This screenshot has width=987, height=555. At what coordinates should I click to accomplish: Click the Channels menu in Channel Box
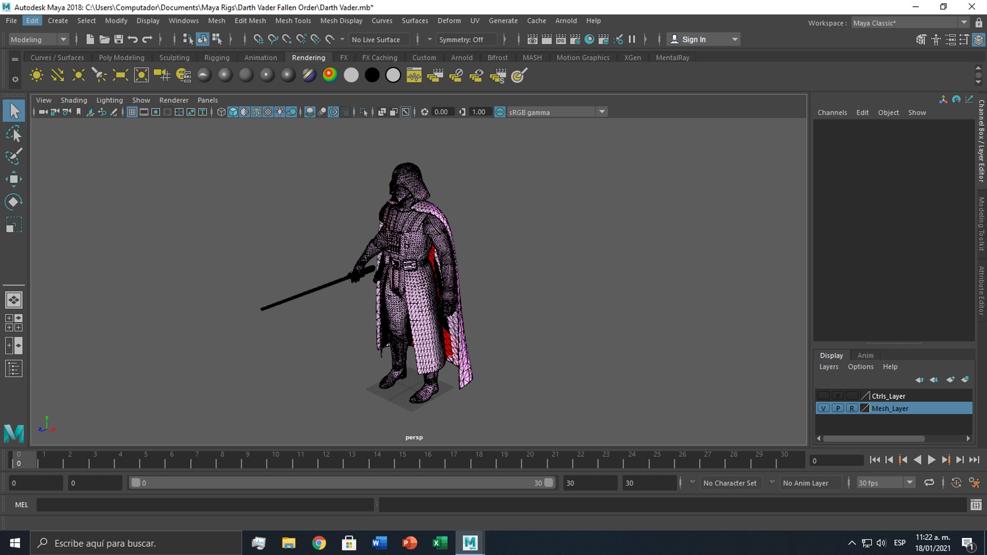[x=832, y=113]
